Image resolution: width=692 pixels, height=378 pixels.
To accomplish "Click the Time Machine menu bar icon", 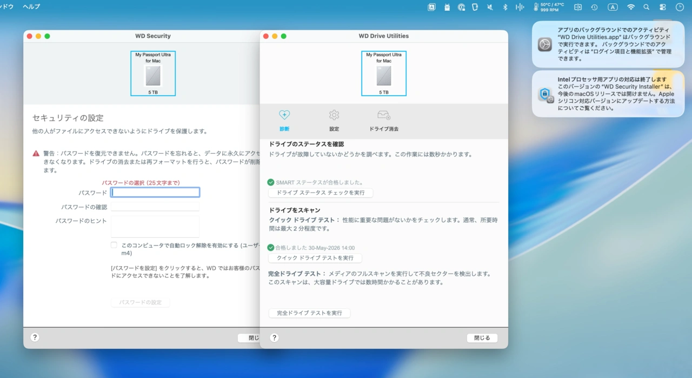I will click(x=594, y=7).
